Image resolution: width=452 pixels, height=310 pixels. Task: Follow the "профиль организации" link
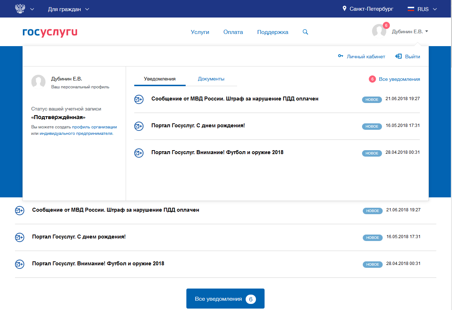pyautogui.click(x=94, y=127)
